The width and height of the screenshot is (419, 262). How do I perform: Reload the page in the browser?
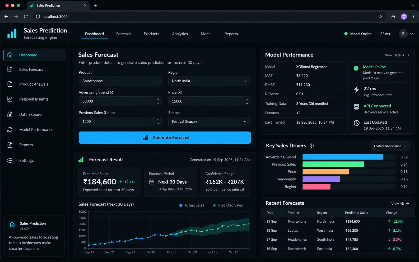(26, 17)
